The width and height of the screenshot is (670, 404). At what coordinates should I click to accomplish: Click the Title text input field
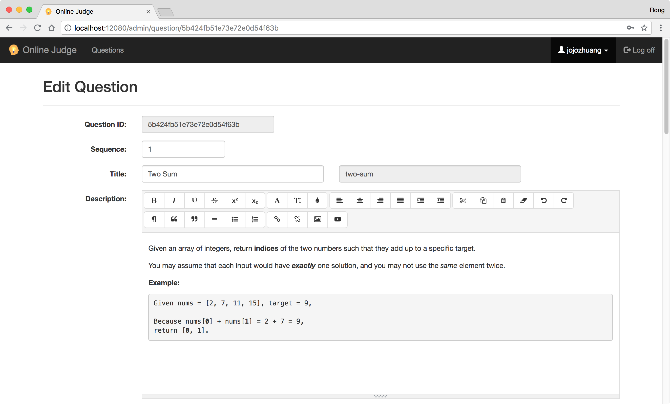pos(233,173)
